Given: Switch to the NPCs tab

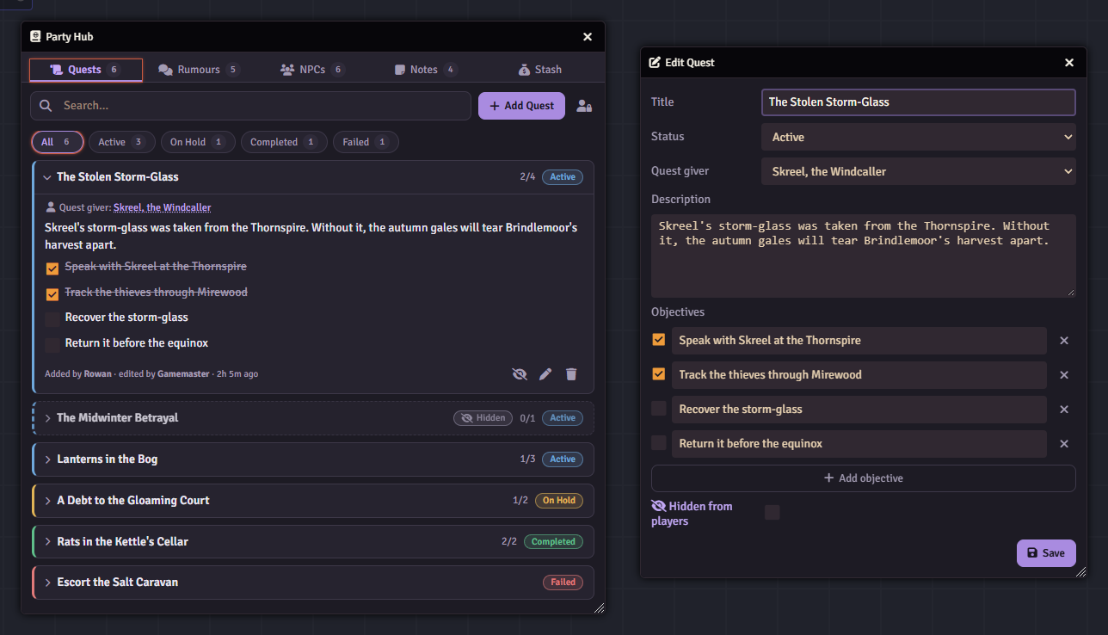Looking at the screenshot, I should tap(312, 70).
